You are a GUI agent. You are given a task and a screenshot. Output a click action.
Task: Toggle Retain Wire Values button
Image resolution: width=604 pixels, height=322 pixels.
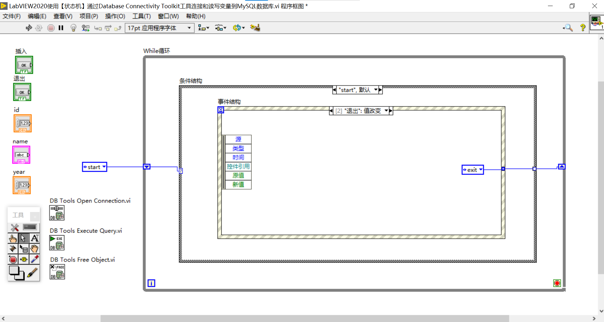(86, 28)
